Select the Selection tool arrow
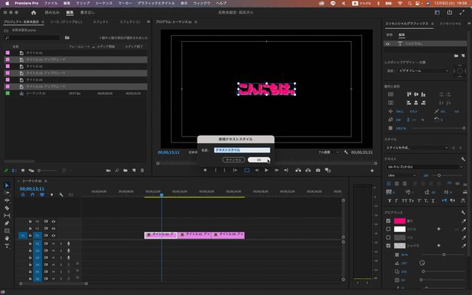472x295 pixels. pyautogui.click(x=7, y=185)
